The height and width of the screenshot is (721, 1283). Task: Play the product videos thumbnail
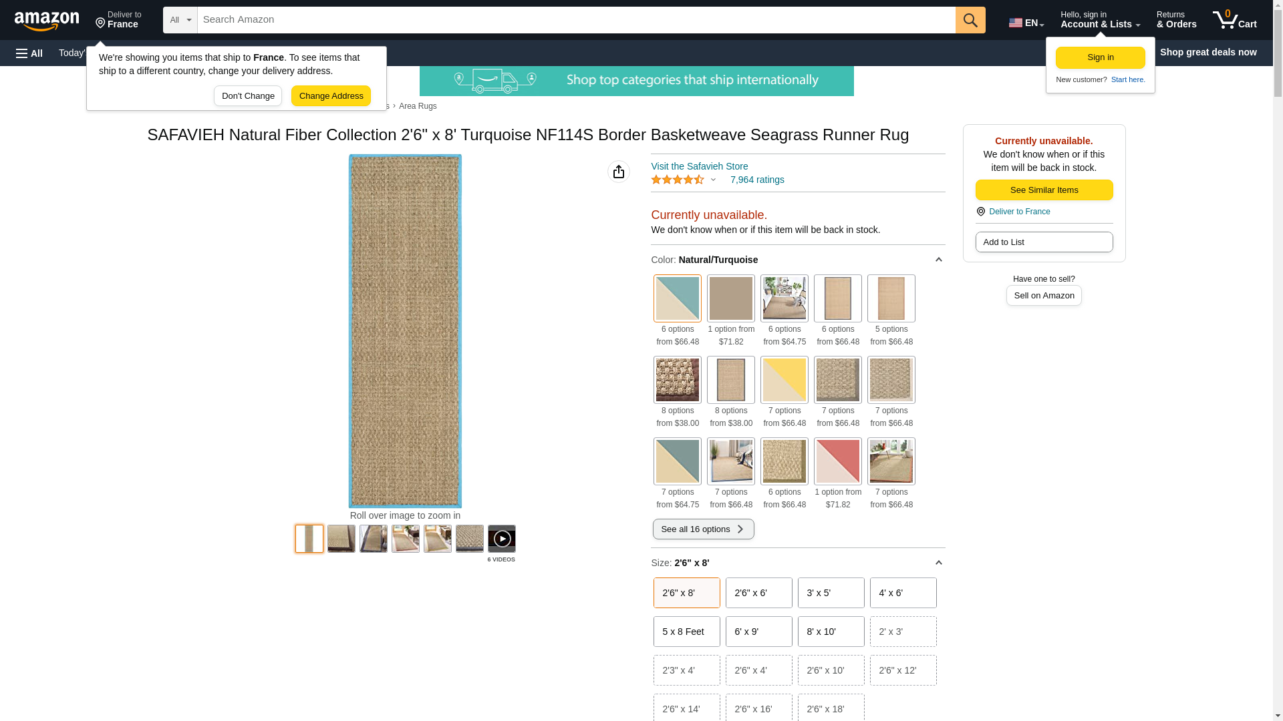tap(501, 539)
